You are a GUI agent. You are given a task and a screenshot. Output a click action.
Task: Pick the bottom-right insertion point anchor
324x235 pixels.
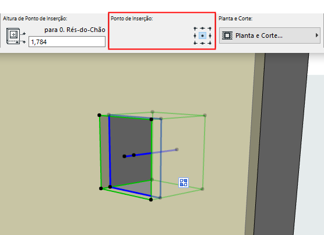click(210, 43)
